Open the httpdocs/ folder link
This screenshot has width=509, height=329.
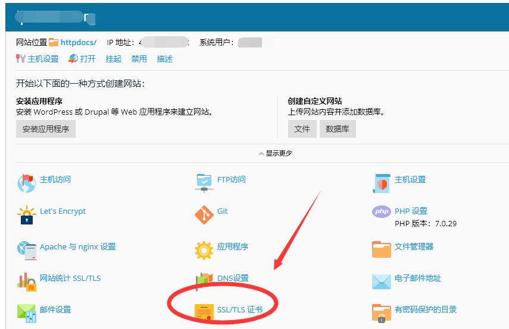(78, 43)
